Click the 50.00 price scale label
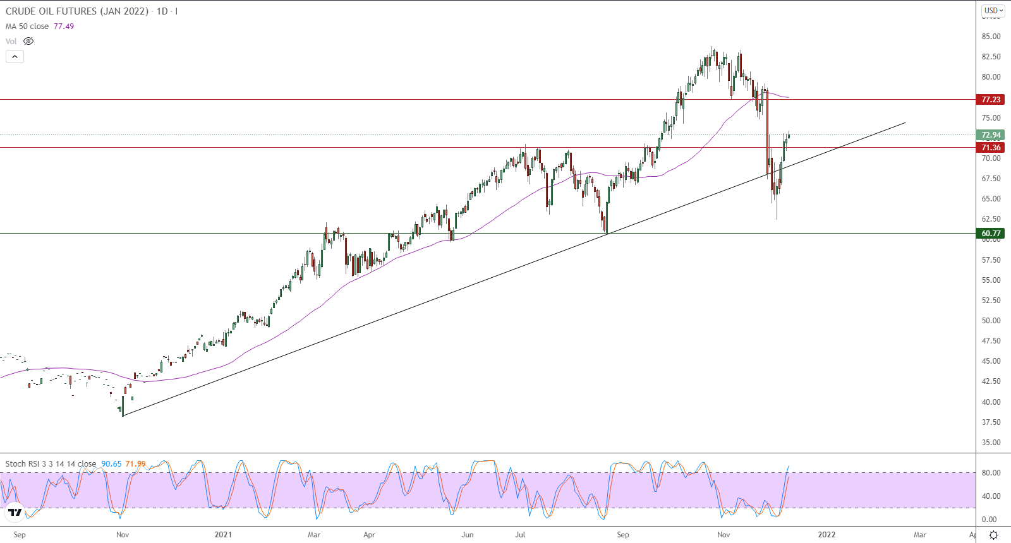The height and width of the screenshot is (543, 1011). click(991, 321)
